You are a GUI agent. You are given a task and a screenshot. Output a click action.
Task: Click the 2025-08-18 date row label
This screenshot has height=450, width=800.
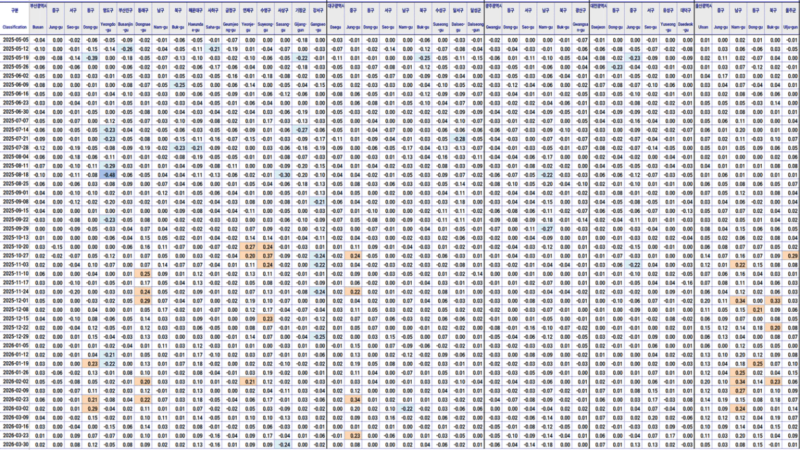pos(15,175)
